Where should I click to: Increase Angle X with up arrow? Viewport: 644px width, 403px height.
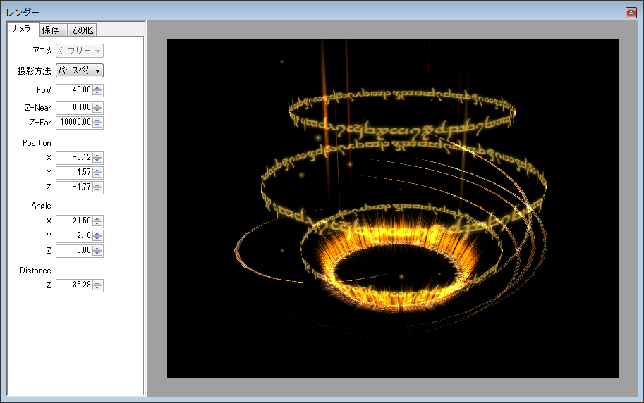point(97,218)
